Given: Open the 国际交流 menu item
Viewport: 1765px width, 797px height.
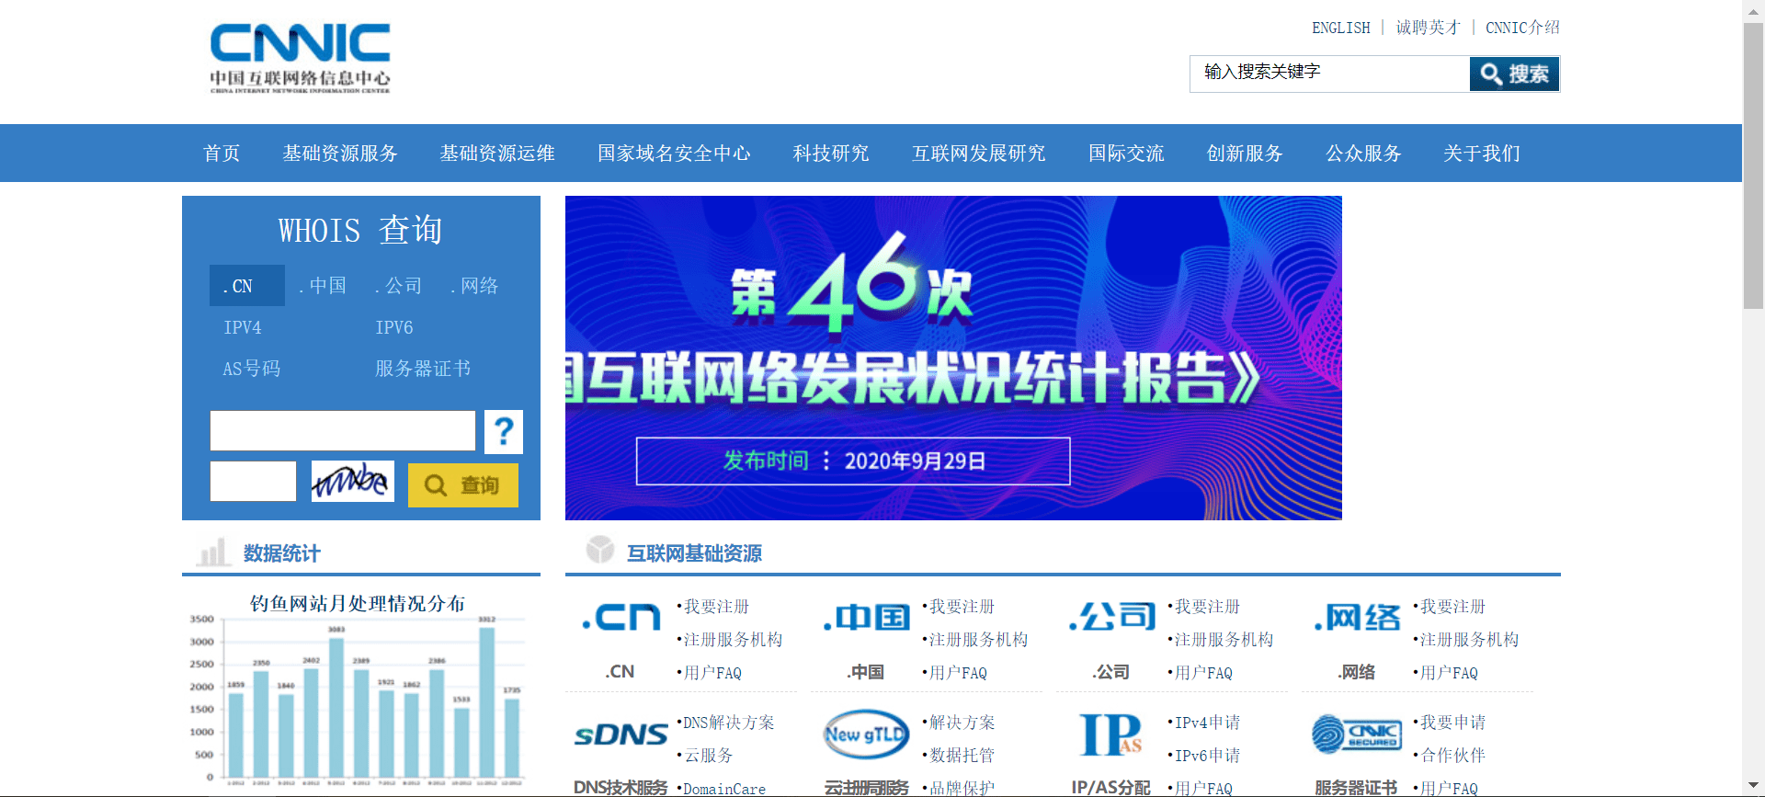Looking at the screenshot, I should point(1126,154).
